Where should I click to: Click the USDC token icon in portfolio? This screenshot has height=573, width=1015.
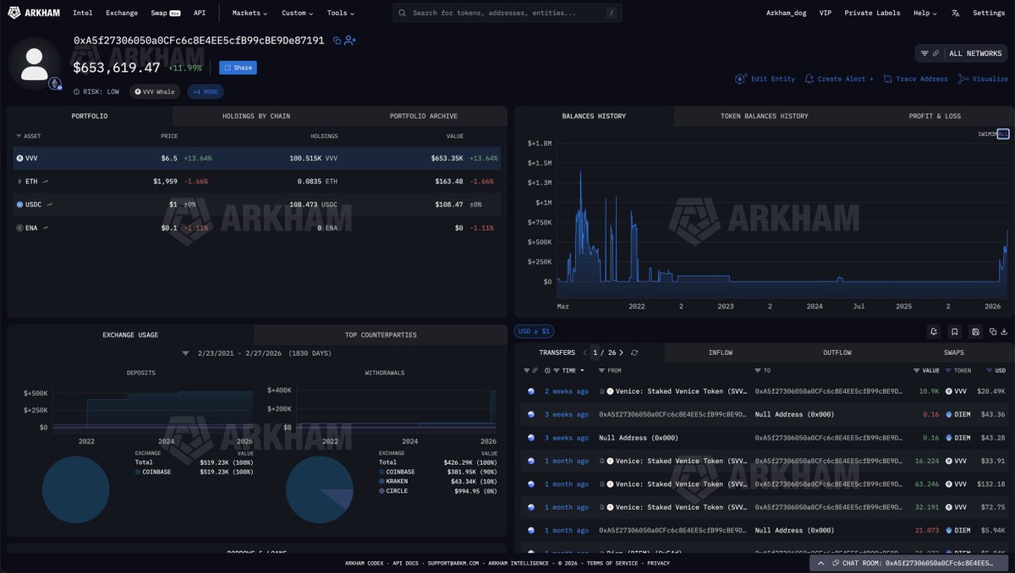[19, 205]
